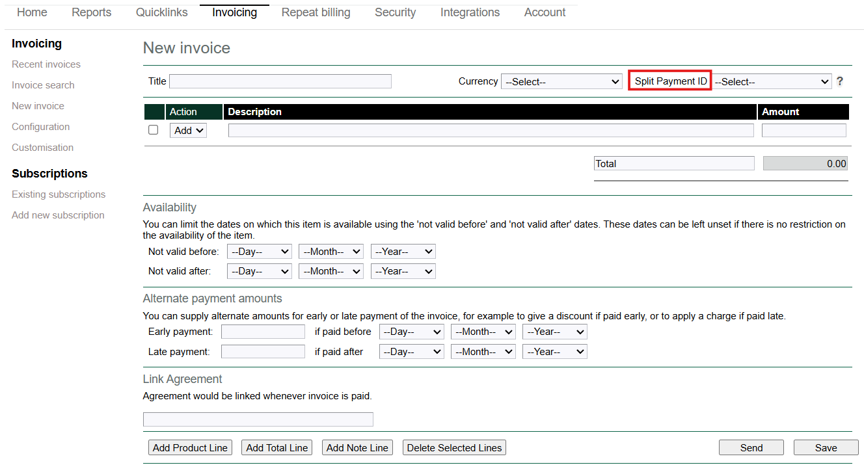864x476 pixels.
Task: Open Invoice search in sidebar
Action: coord(43,85)
